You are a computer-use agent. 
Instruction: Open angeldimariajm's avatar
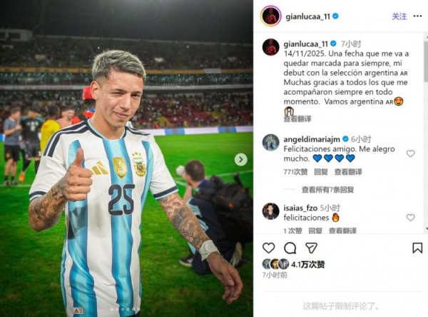[x=271, y=142]
